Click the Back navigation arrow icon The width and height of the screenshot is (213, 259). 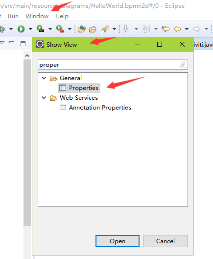(177, 29)
